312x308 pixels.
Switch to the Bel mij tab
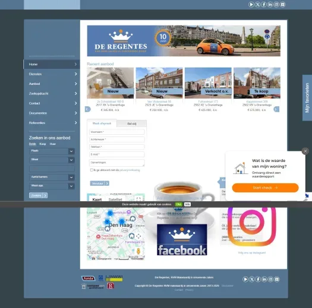coord(132,123)
